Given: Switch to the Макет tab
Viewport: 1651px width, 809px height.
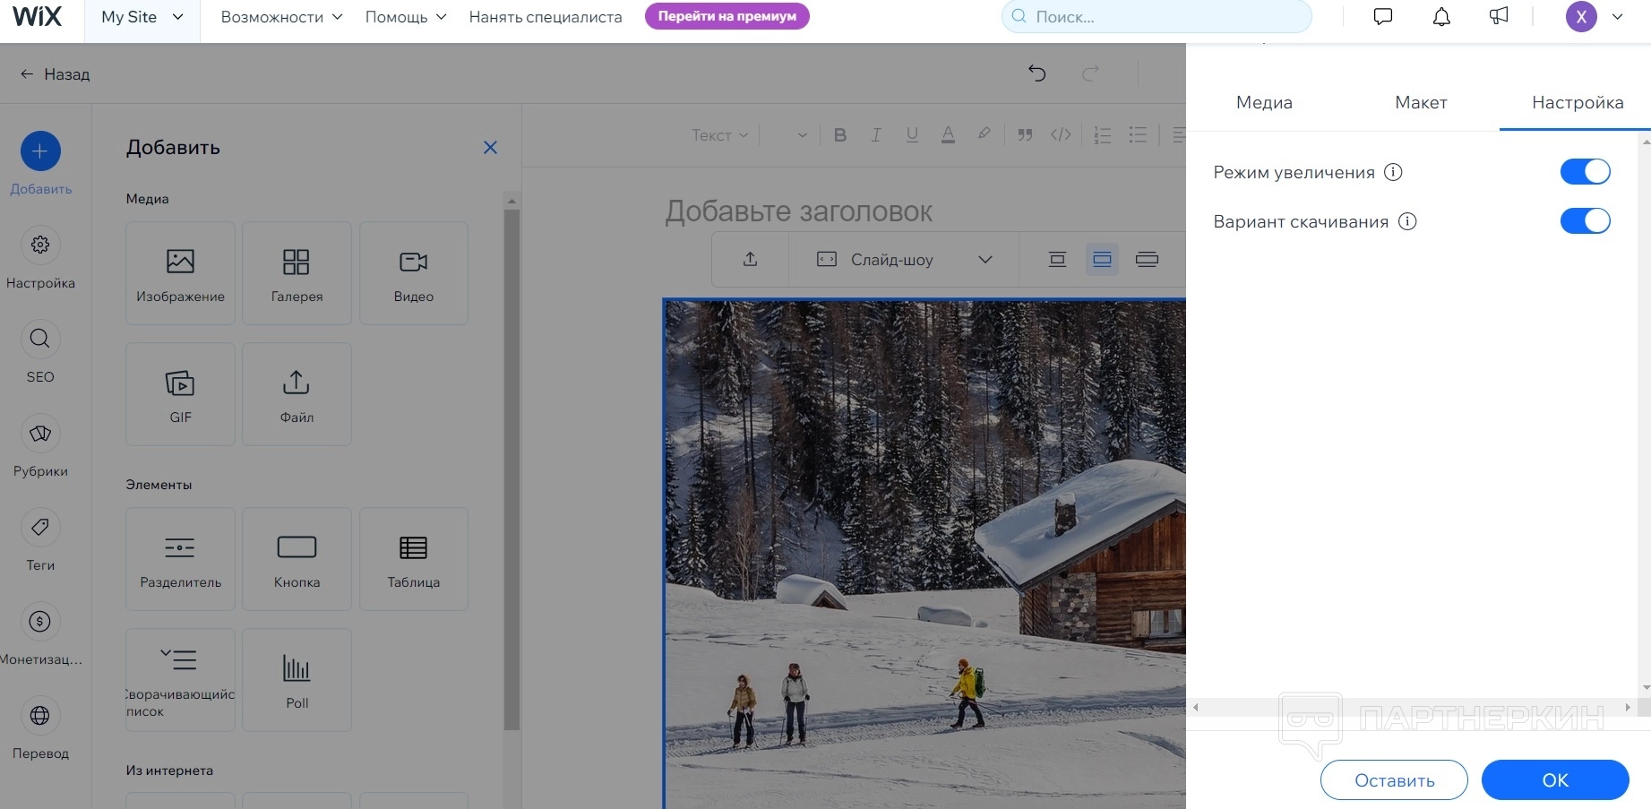Looking at the screenshot, I should click(x=1421, y=103).
